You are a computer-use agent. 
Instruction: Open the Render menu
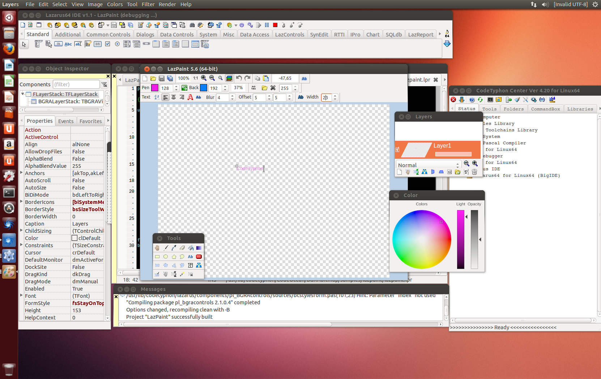[x=167, y=4]
